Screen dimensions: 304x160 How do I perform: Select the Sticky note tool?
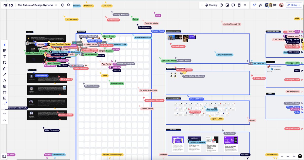[x=5, y=63]
